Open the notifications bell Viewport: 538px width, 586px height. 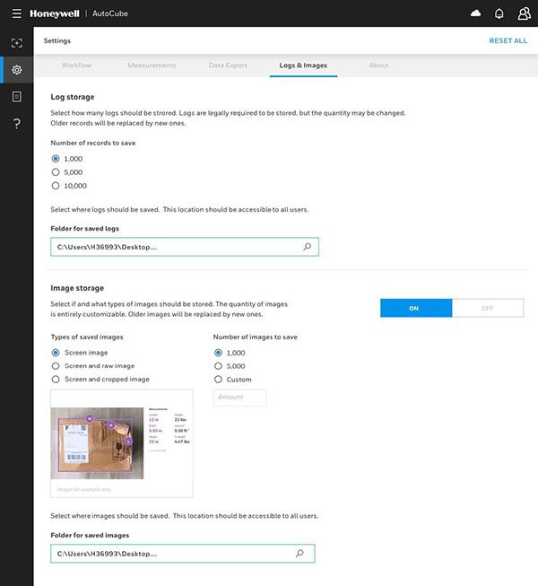pyautogui.click(x=499, y=13)
